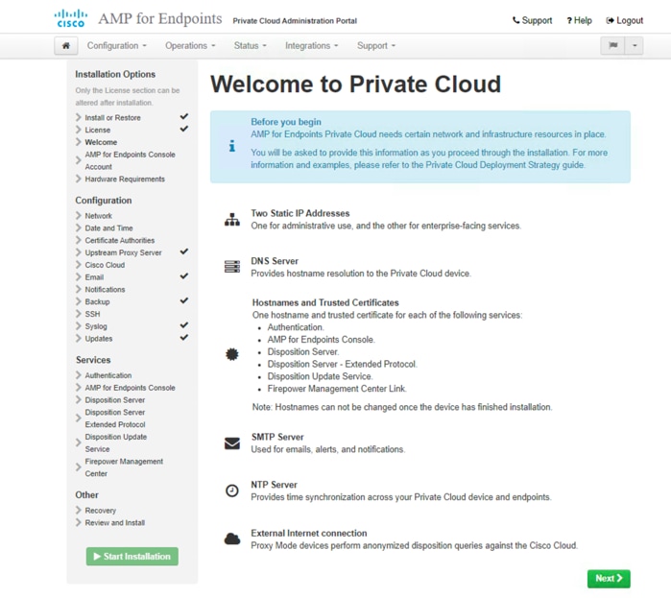Viewport: 671px width, 598px height.
Task: Click the chevron beside Authentication
Action: coord(79,375)
